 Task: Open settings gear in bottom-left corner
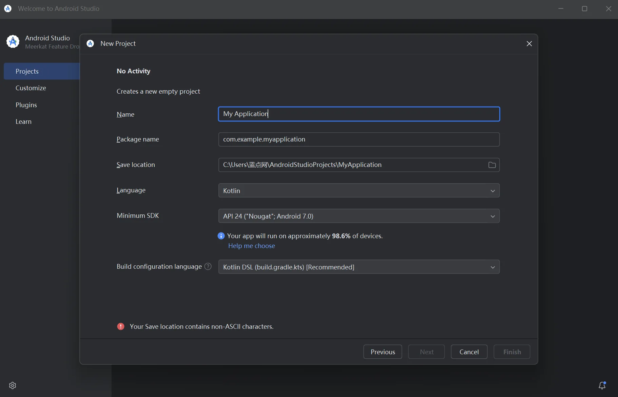click(x=13, y=385)
